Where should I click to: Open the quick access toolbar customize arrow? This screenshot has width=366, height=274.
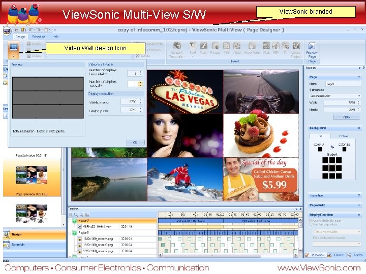(55, 30)
